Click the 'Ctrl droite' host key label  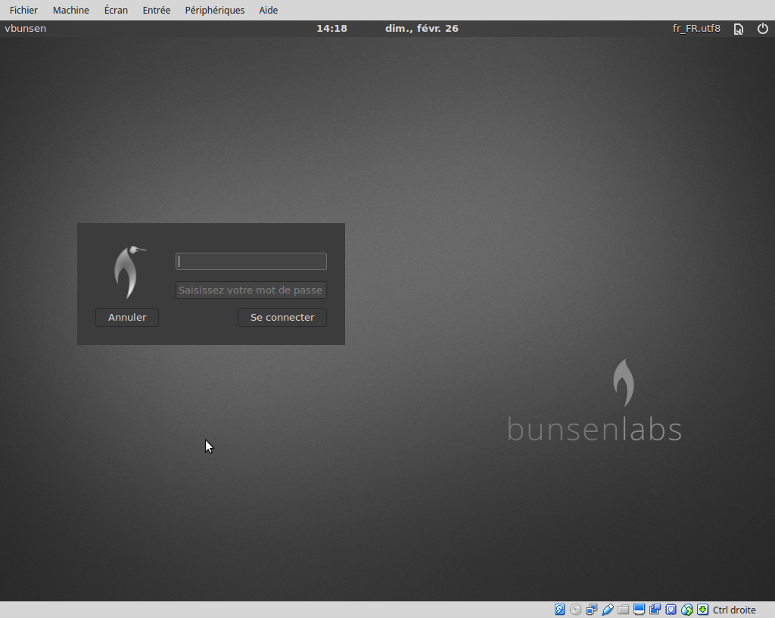pos(734,610)
